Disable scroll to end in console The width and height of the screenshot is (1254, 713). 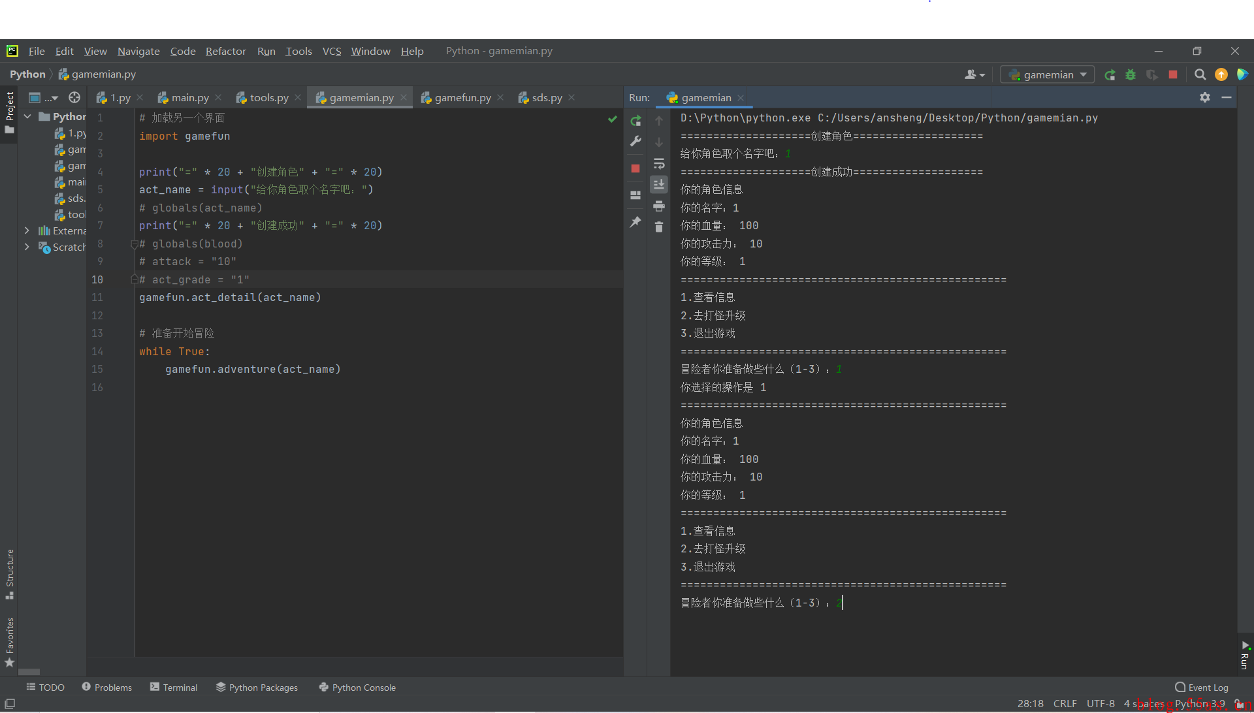tap(659, 185)
